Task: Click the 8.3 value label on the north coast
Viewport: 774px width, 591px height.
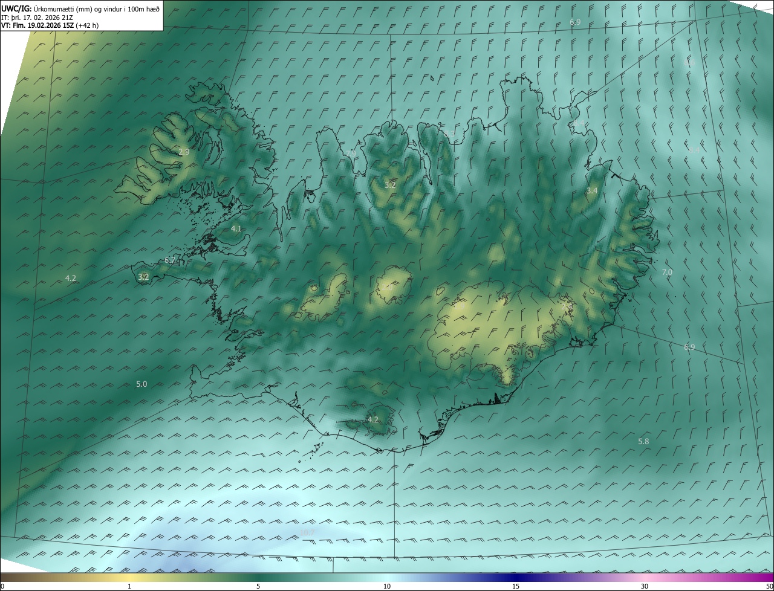Action: coord(449,134)
